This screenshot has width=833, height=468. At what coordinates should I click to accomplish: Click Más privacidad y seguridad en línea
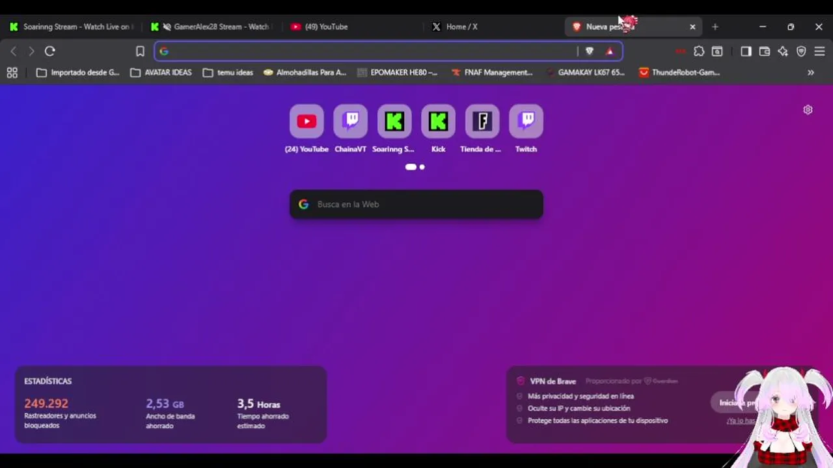[580, 396]
